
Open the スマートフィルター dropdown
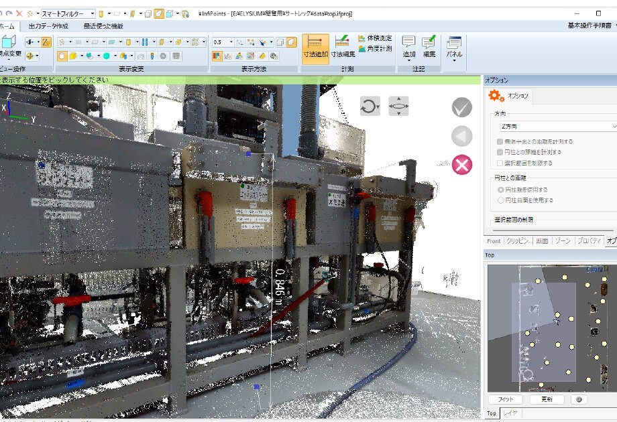pos(68,14)
